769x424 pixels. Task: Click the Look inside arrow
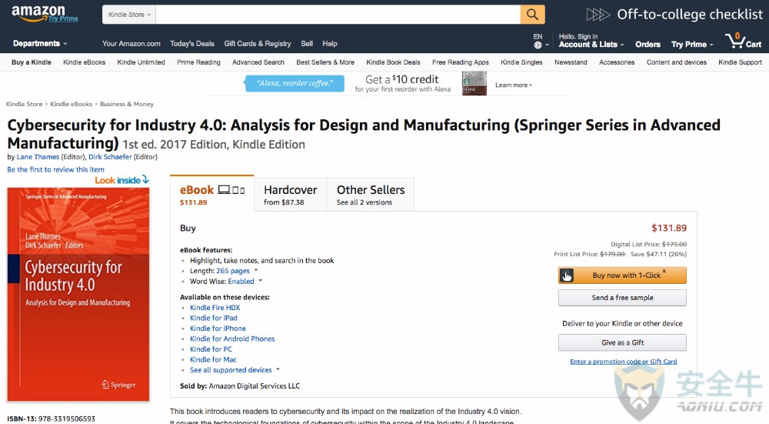145,179
